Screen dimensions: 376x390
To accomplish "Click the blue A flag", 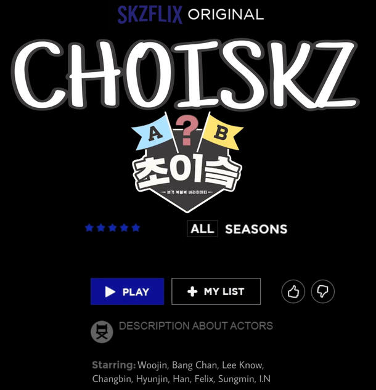I will point(153,134).
